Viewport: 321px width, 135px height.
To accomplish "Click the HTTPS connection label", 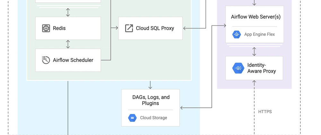I will [x=265, y=112].
